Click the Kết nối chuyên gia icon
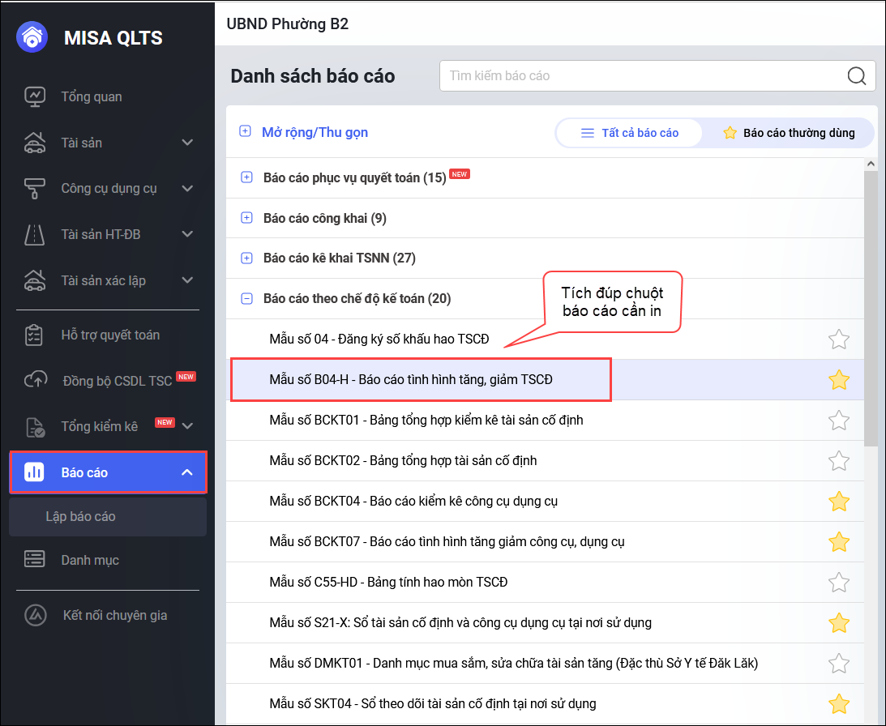The image size is (886, 726). (36, 615)
